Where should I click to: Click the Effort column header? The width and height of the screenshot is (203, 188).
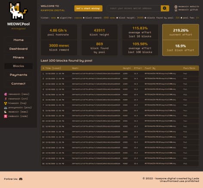tap(138, 68)
